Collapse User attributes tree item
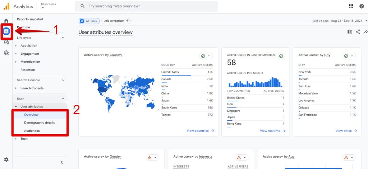The height and width of the screenshot is (169, 368). pos(16,107)
